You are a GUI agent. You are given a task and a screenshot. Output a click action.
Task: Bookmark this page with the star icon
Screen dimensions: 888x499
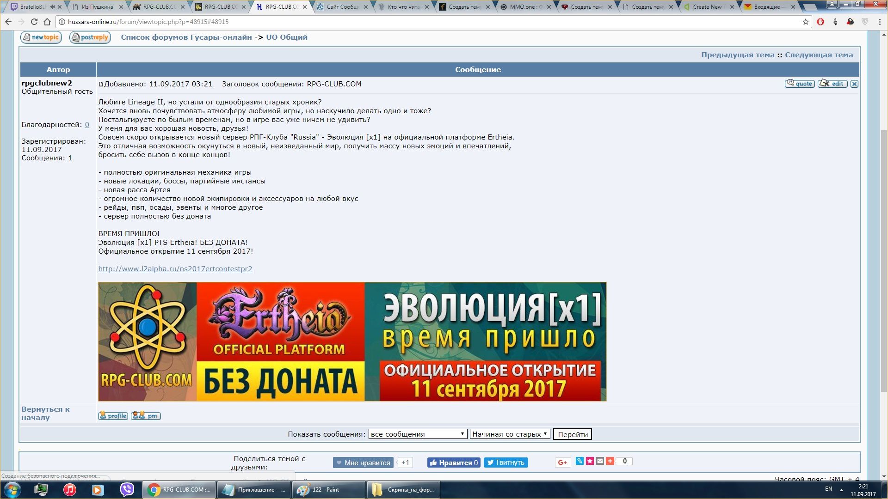coord(806,22)
